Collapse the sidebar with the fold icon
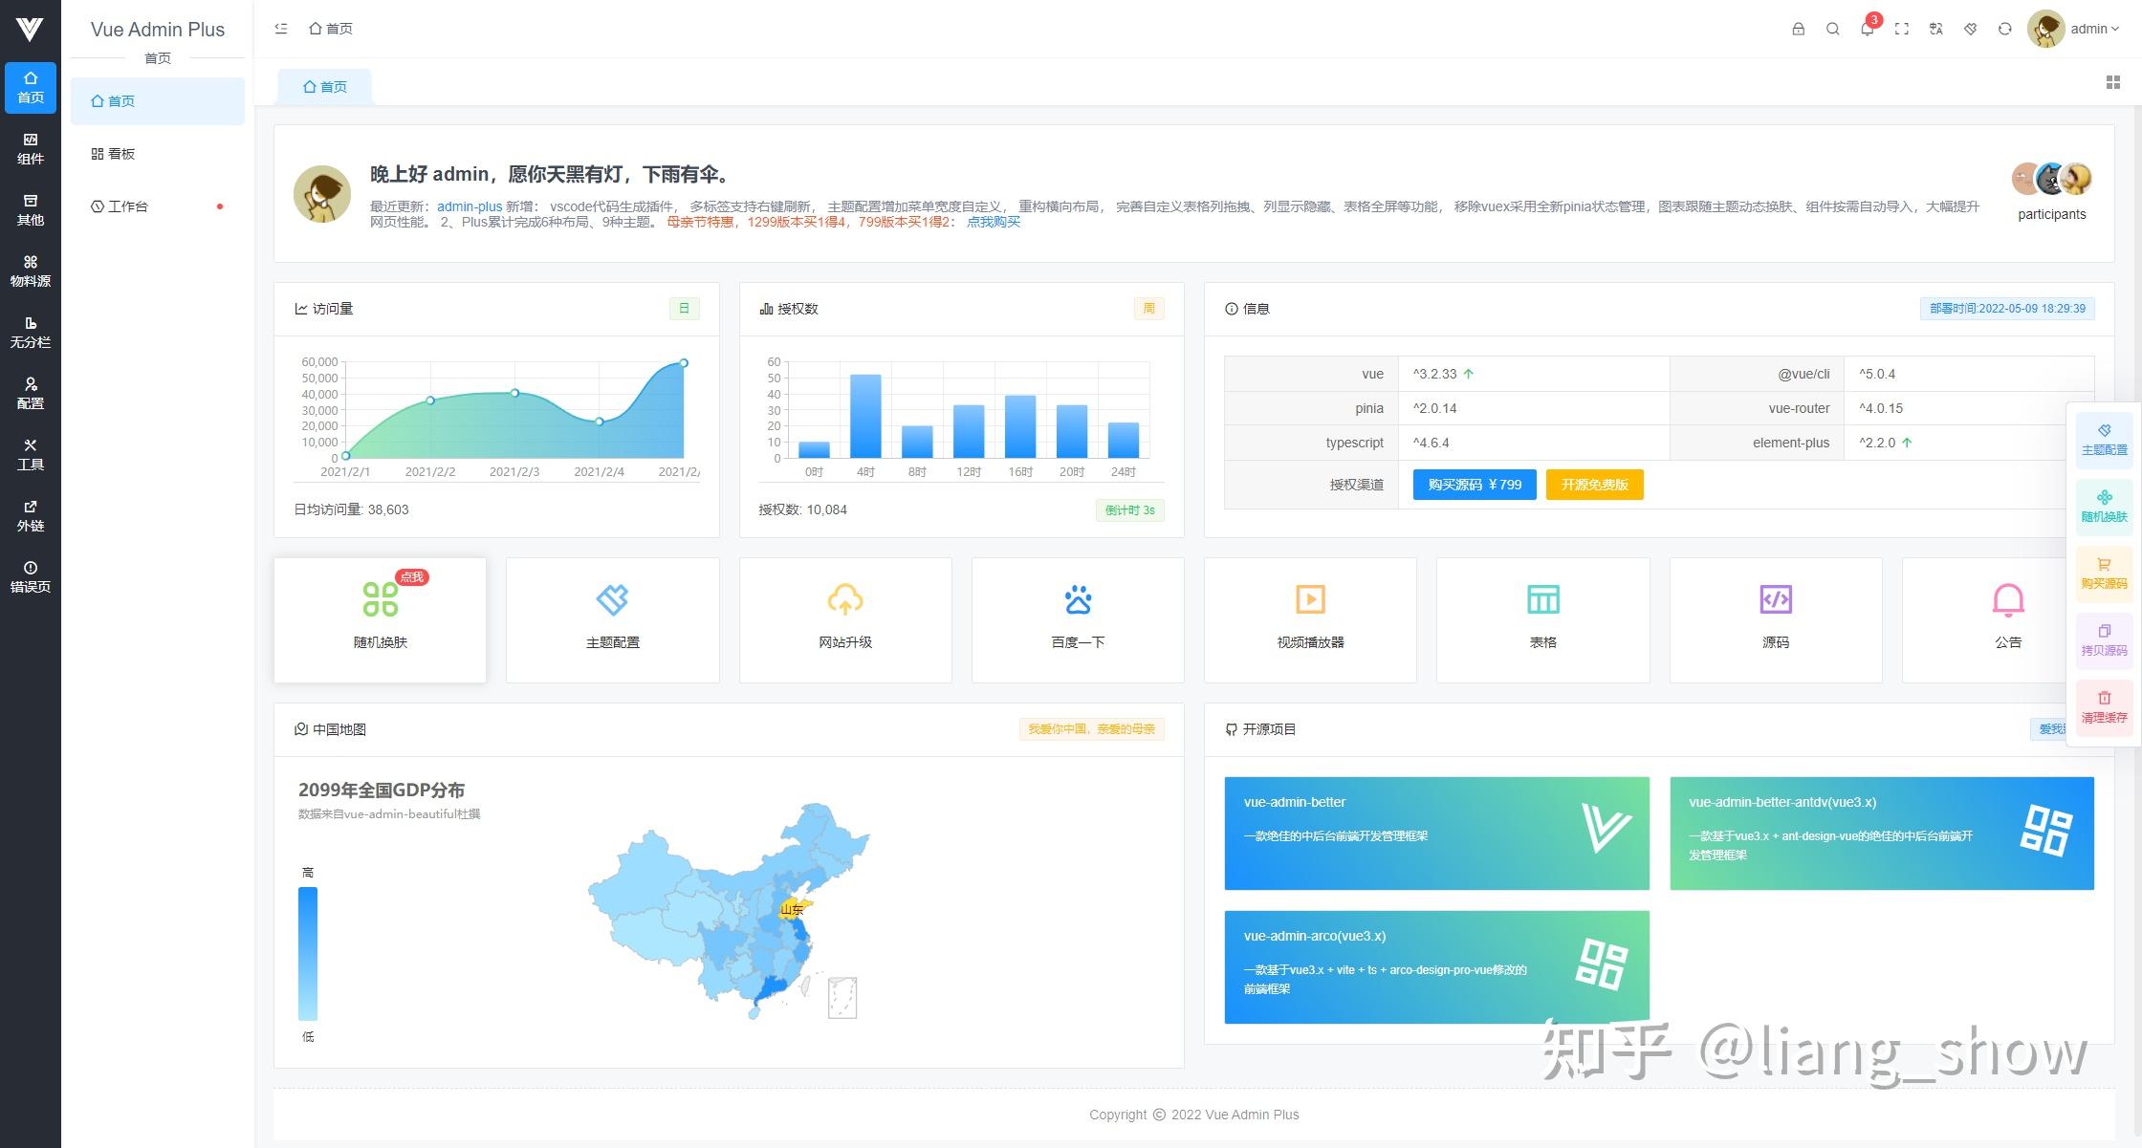 280,29
